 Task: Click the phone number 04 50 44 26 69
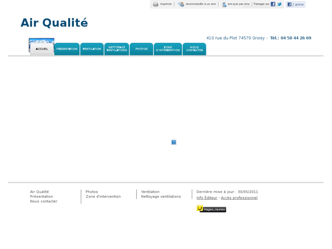[296, 38]
